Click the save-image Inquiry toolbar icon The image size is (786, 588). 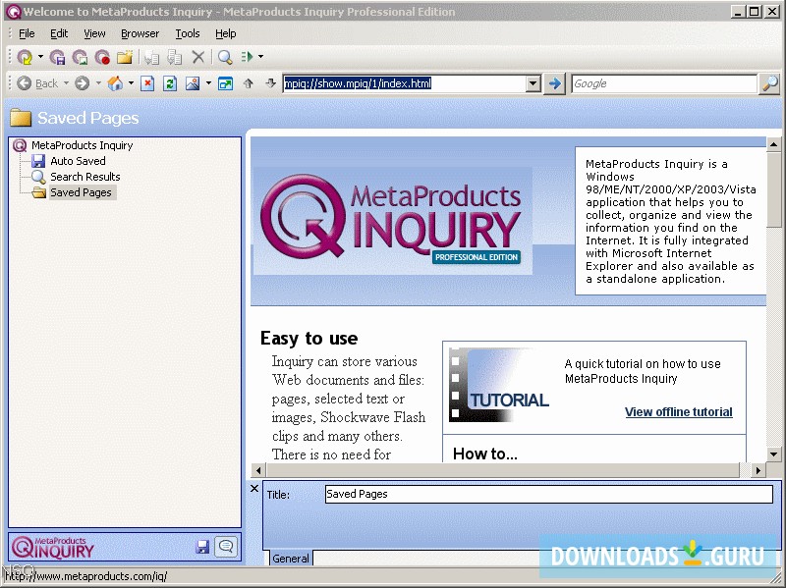click(81, 57)
